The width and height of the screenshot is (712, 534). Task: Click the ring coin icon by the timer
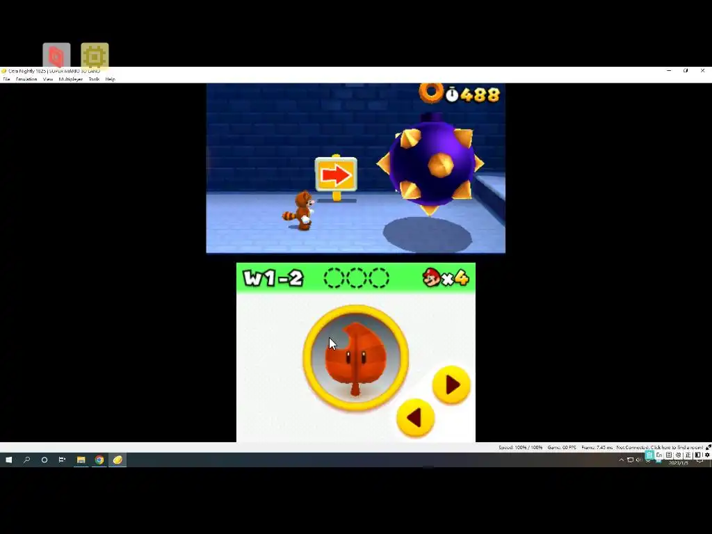coord(430,92)
